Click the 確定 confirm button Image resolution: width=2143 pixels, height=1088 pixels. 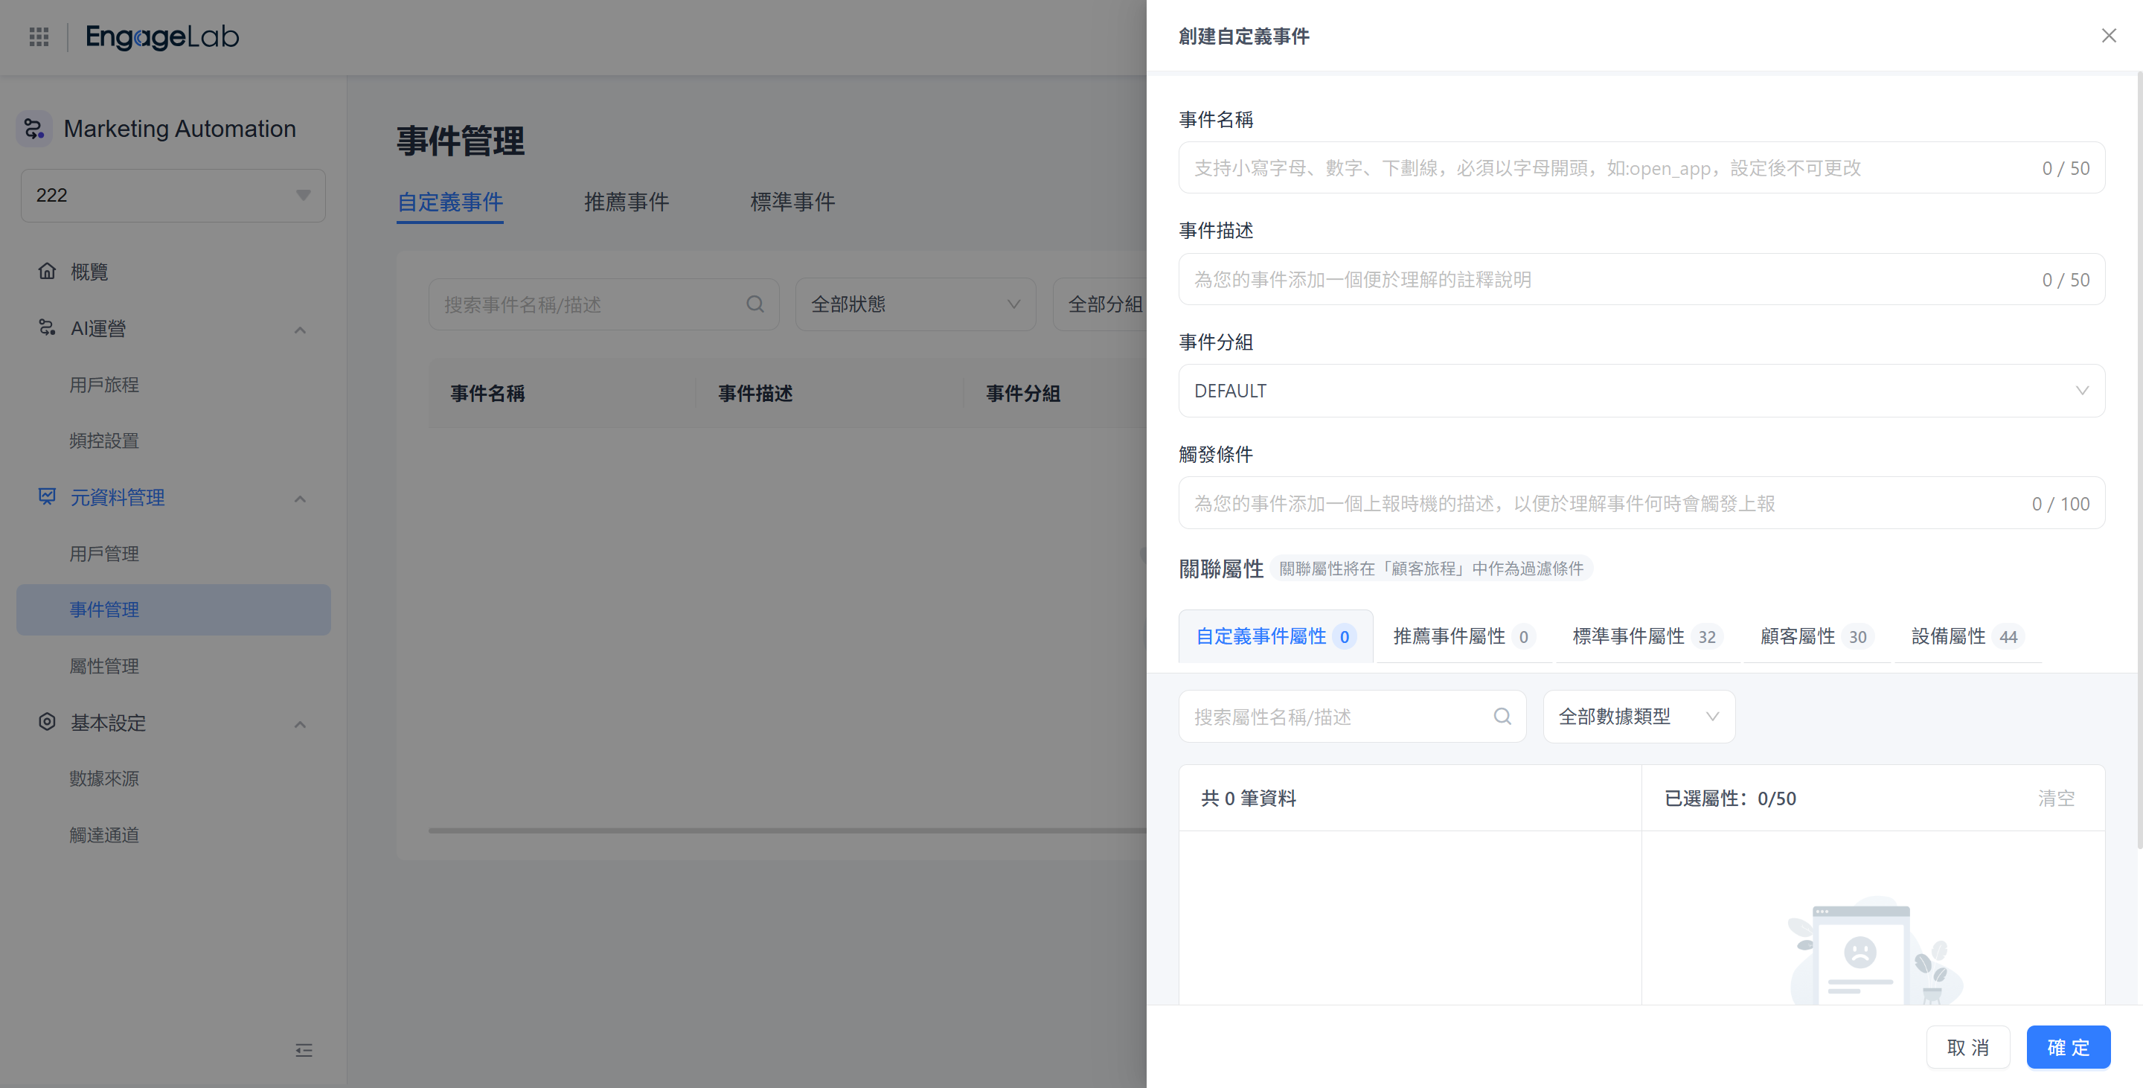point(2069,1047)
